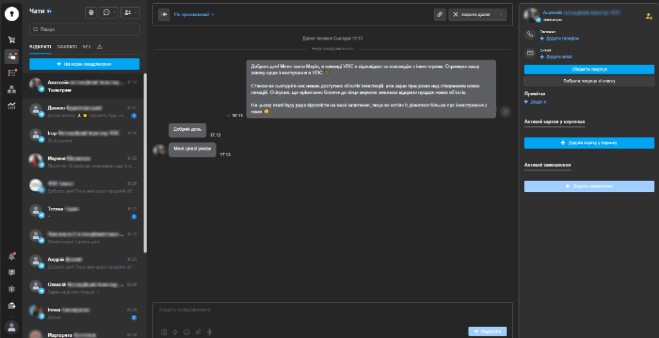This screenshot has width=659, height=338.
Task: Open the shopping cart section in sidebar
Action: point(11,40)
